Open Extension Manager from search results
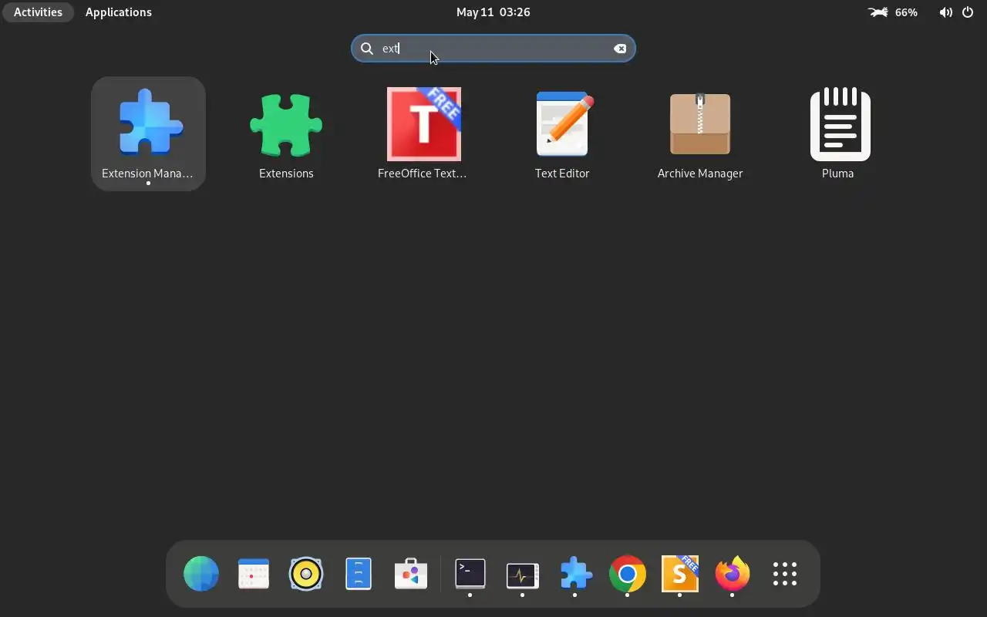The width and height of the screenshot is (987, 617). point(148,133)
